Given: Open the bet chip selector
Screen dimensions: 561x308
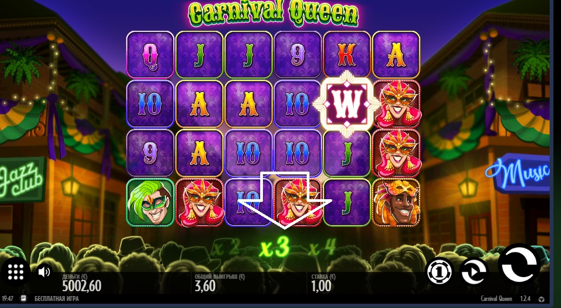Looking at the screenshot, I should click(x=439, y=272).
